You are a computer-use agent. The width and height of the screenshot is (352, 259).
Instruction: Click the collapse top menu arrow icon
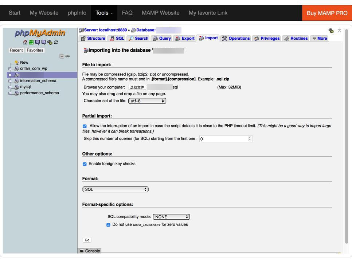[x=340, y=30]
